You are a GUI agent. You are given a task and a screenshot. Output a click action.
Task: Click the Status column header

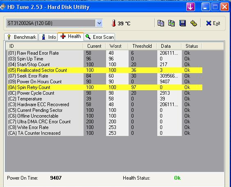[x=192, y=46]
